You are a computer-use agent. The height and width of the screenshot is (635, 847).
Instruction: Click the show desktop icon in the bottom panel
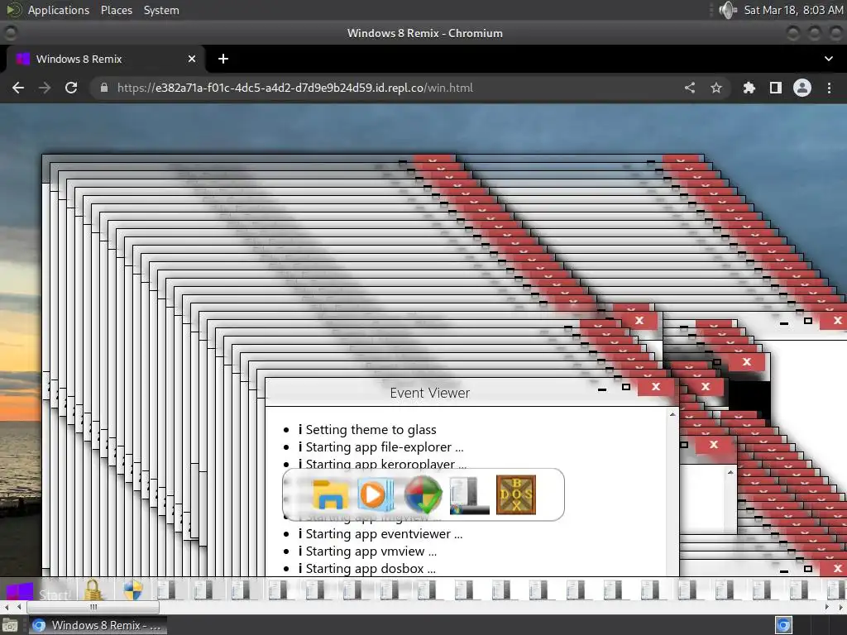point(10,626)
